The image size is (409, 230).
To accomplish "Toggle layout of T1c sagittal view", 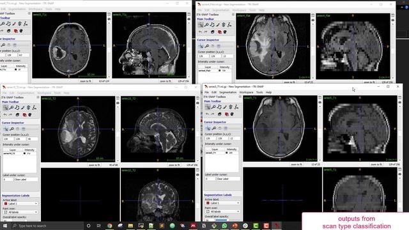I will 189,14.
